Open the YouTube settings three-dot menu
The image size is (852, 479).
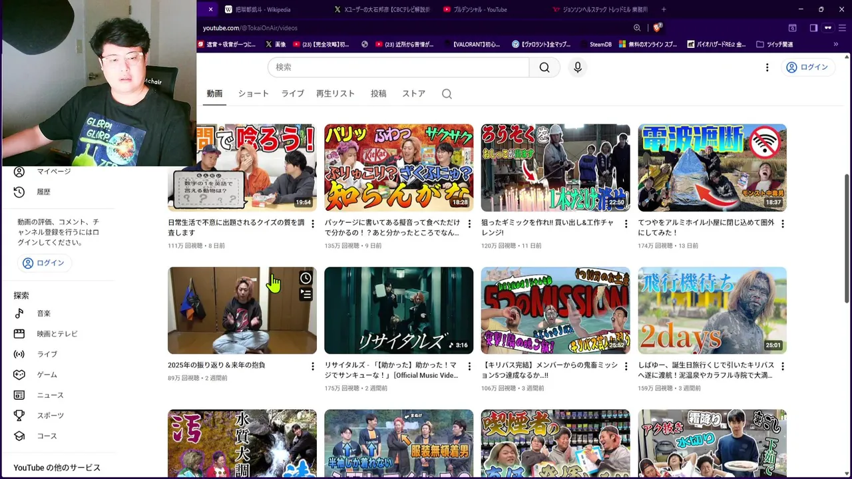pos(767,67)
